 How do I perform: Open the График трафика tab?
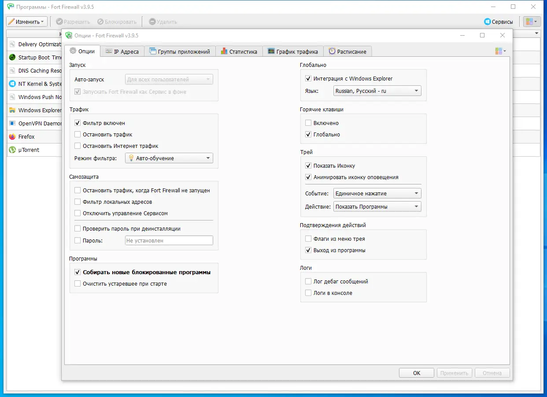(x=293, y=51)
